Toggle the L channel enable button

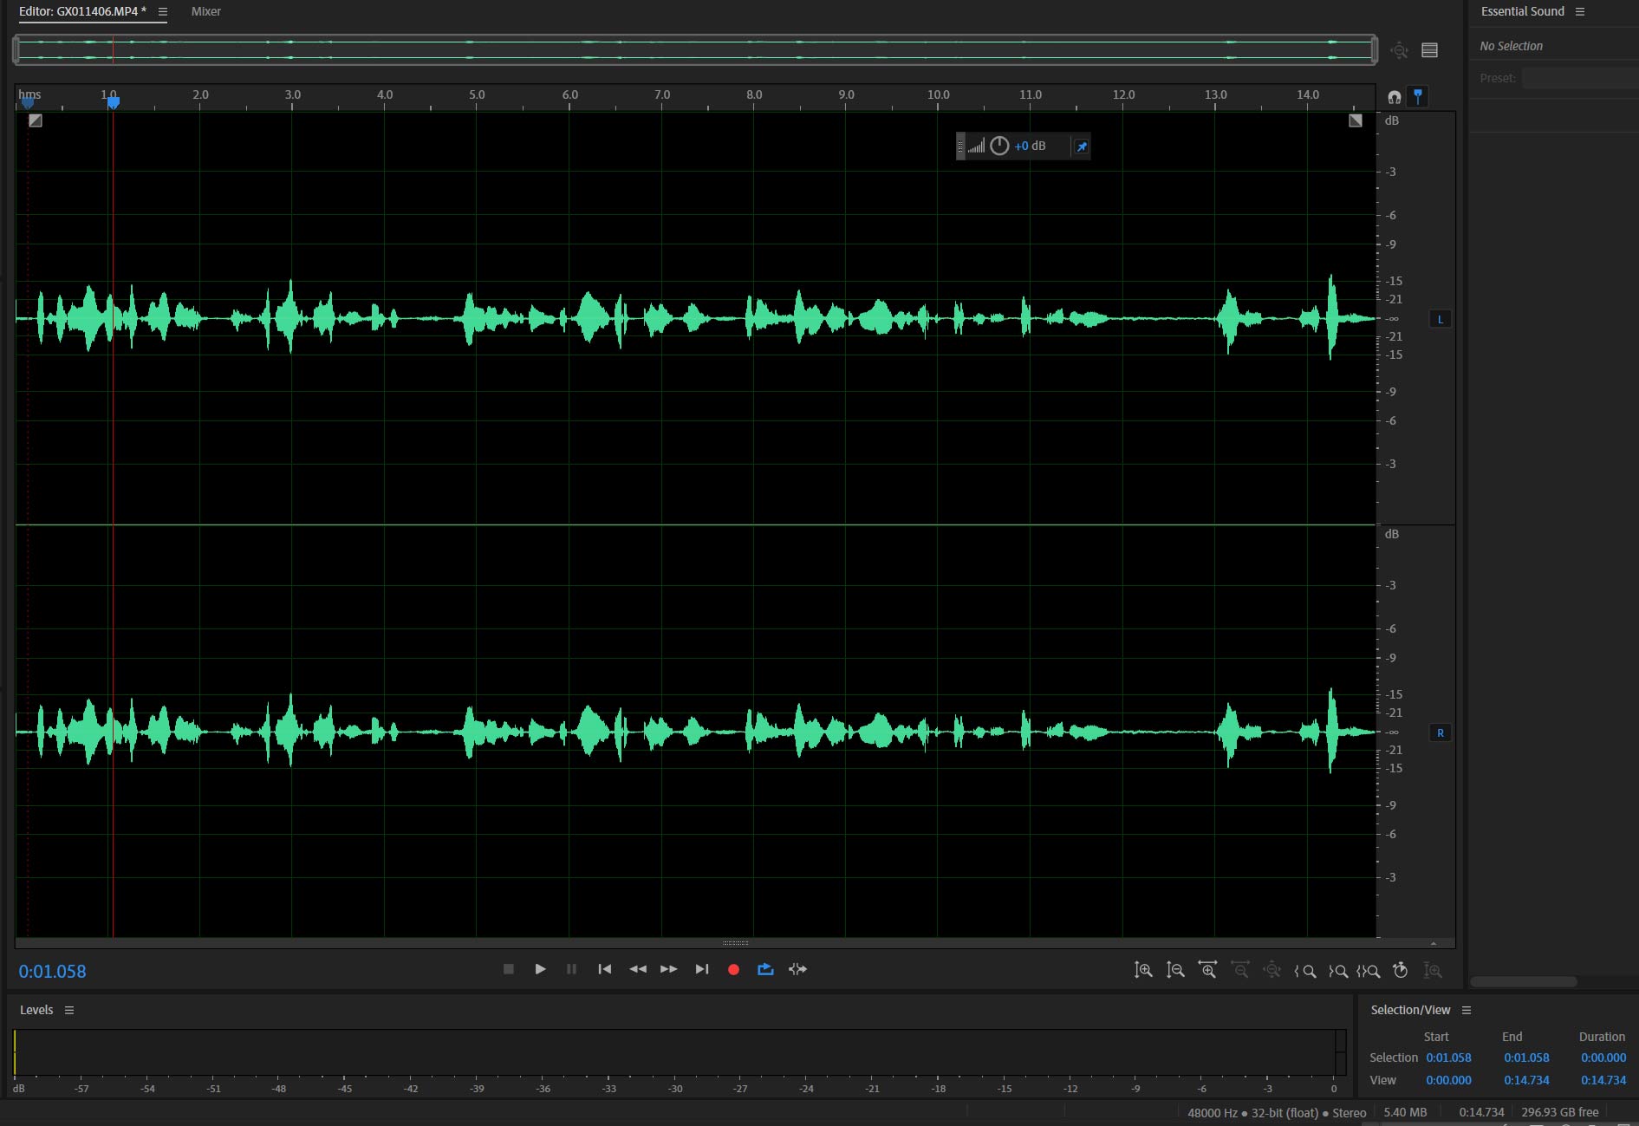tap(1440, 319)
